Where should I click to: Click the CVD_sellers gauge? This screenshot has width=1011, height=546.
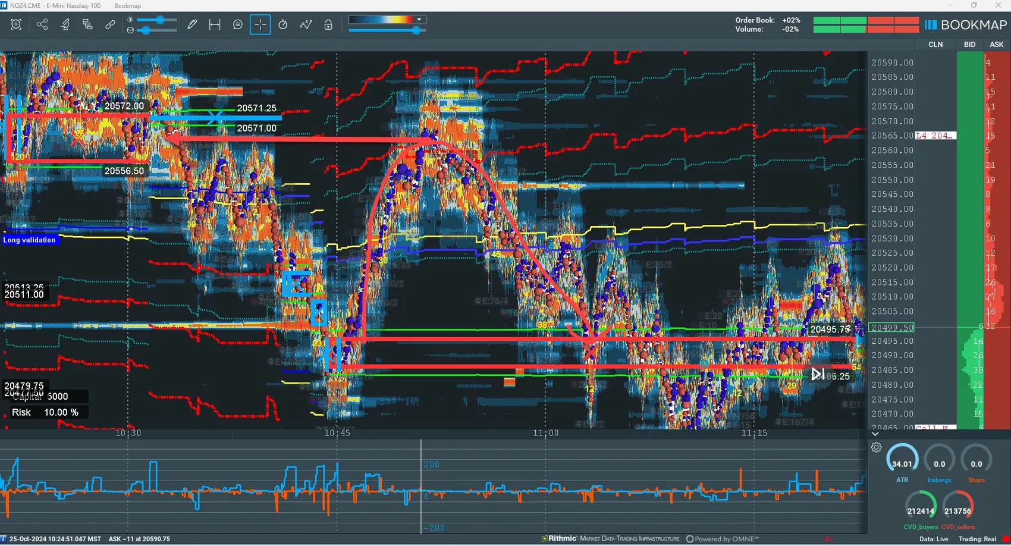957,510
